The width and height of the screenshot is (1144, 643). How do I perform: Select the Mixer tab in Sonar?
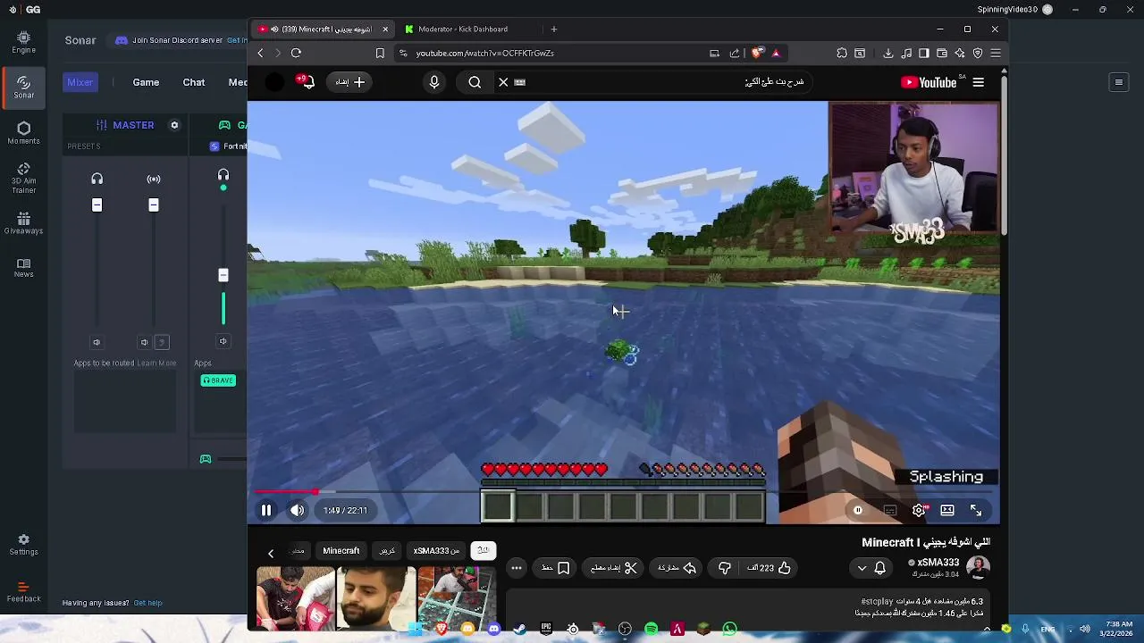(x=80, y=82)
